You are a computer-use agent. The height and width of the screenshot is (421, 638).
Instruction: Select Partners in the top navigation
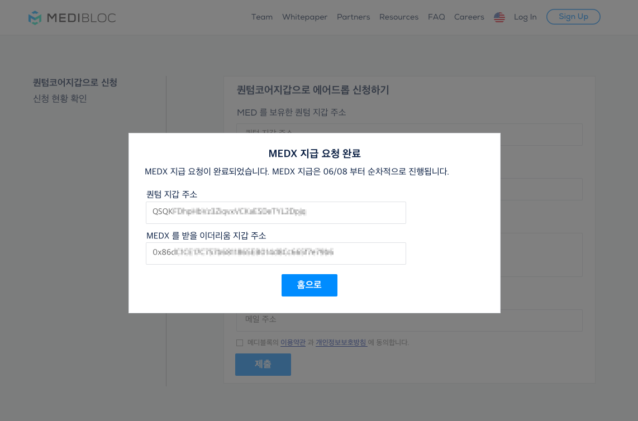coord(353,17)
